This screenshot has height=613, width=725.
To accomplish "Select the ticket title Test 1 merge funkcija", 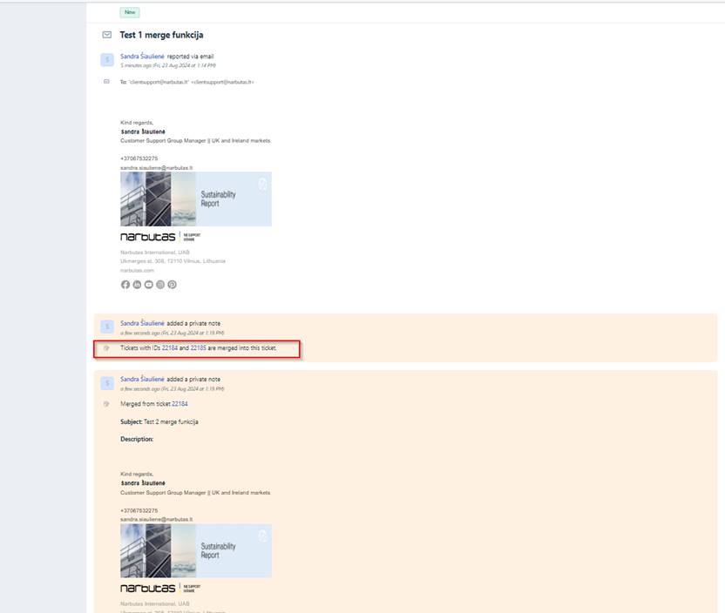I will point(161,35).
